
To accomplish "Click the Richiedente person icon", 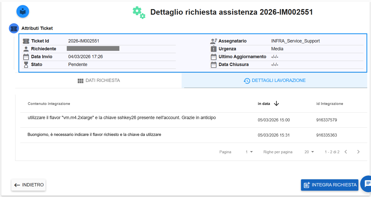I will [26, 49].
